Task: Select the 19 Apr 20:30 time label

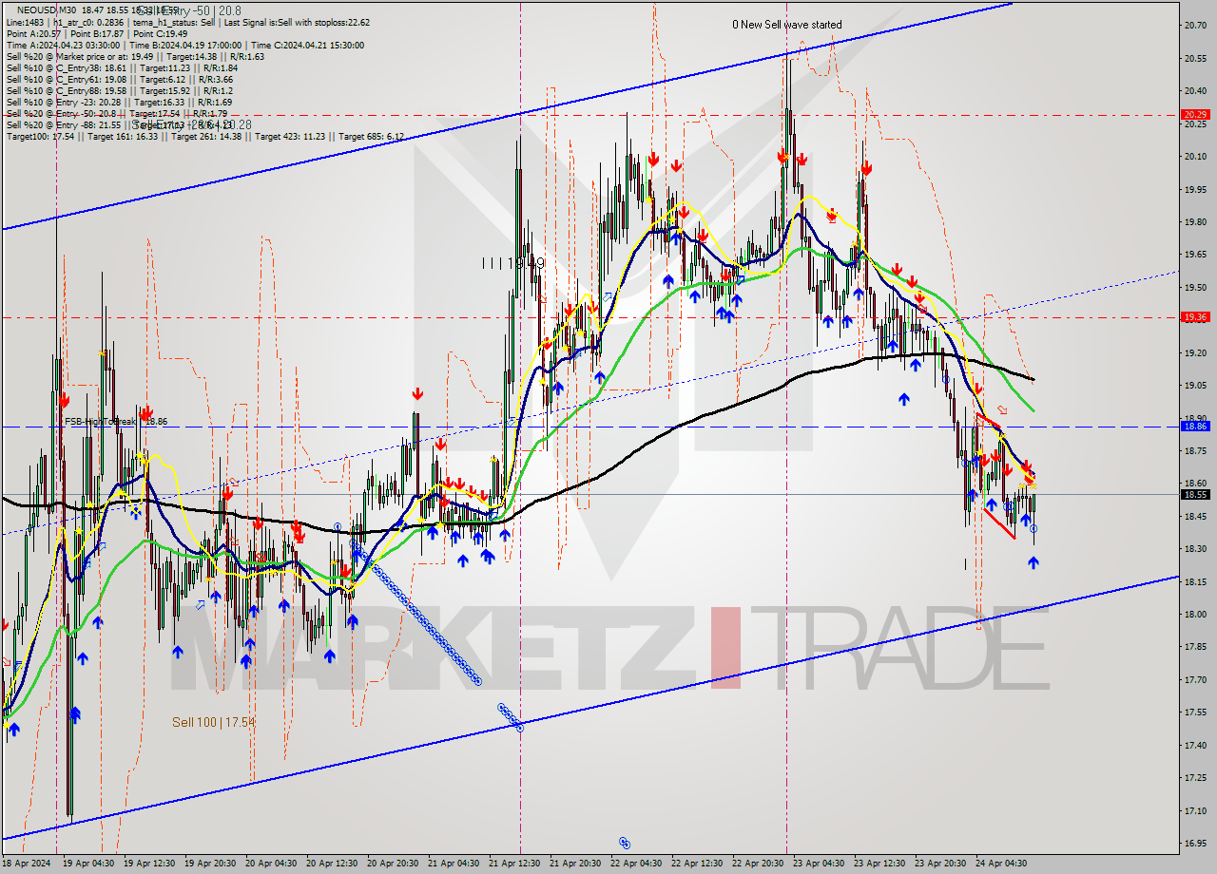Action: [210, 864]
